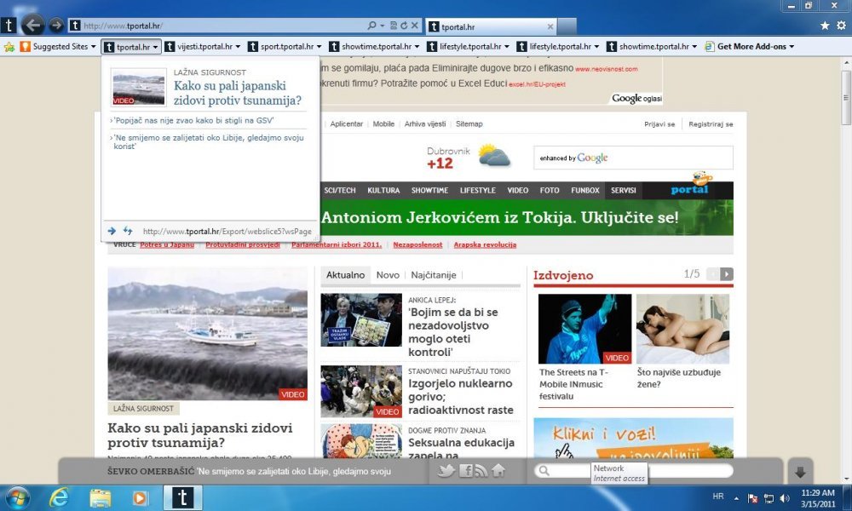Stop loading with the address bar X

[x=415, y=26]
